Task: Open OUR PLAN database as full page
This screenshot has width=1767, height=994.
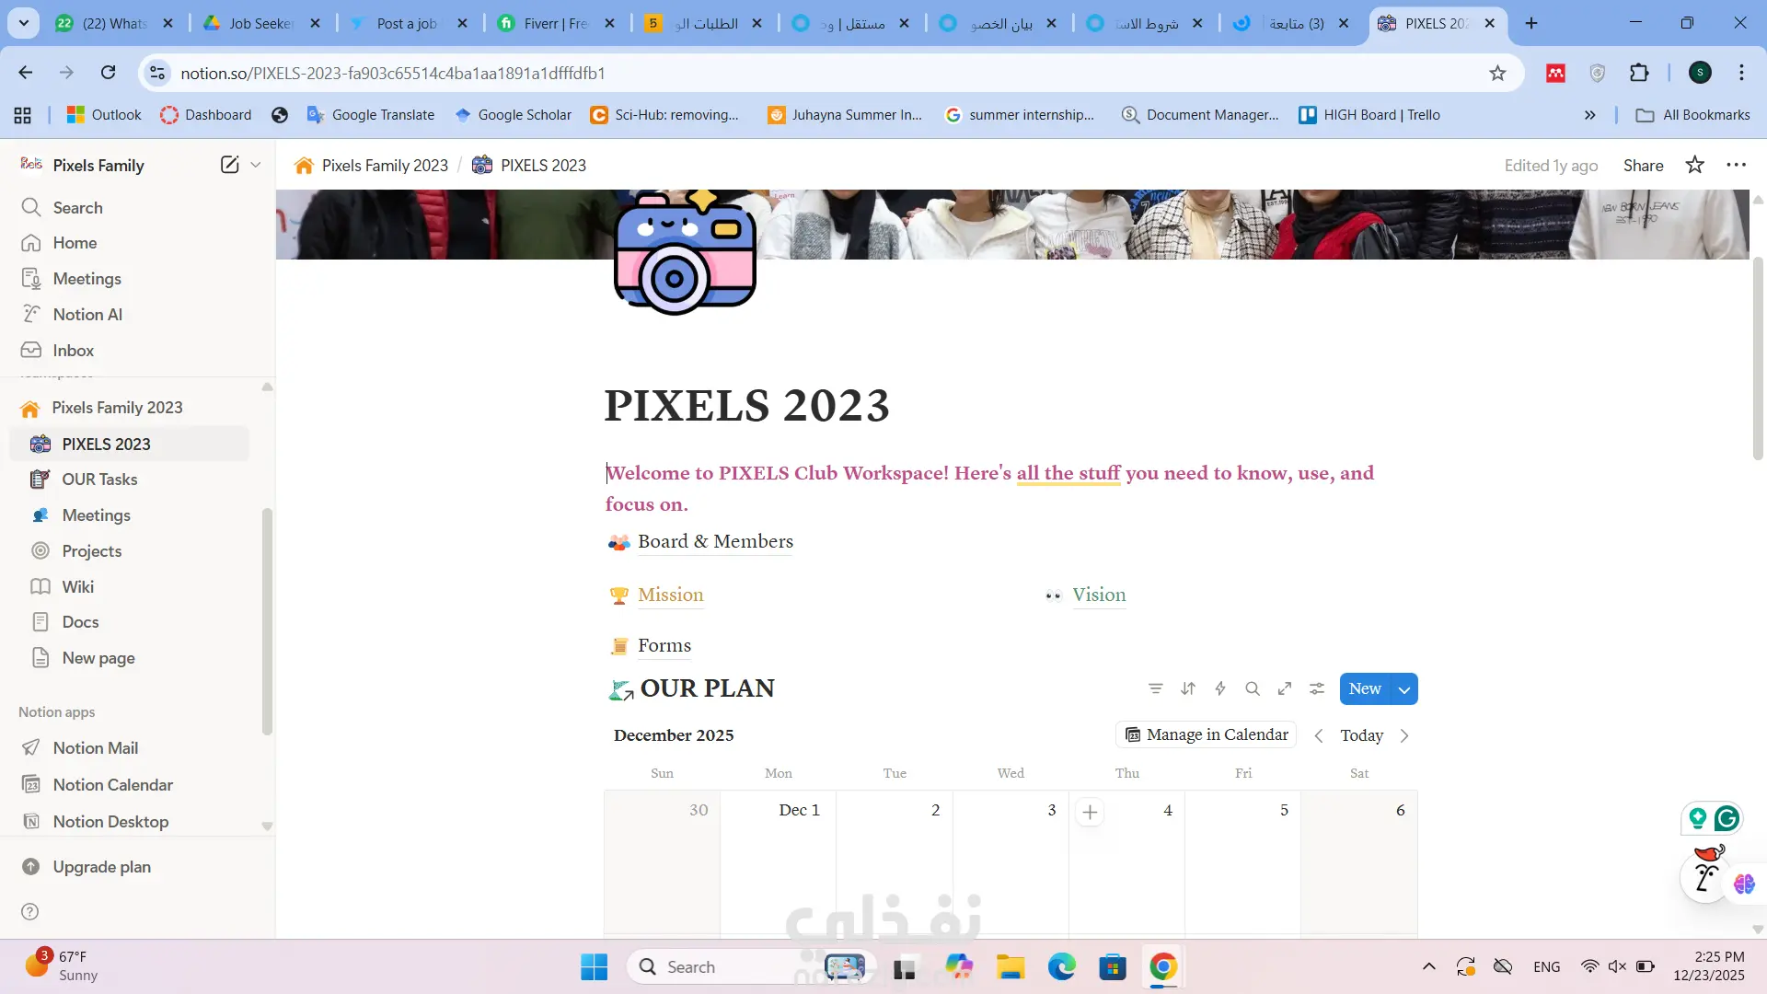Action: coord(1285,688)
